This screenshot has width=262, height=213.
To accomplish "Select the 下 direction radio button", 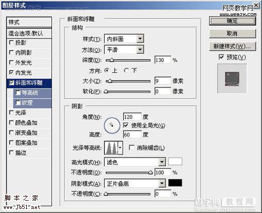I will point(126,70).
